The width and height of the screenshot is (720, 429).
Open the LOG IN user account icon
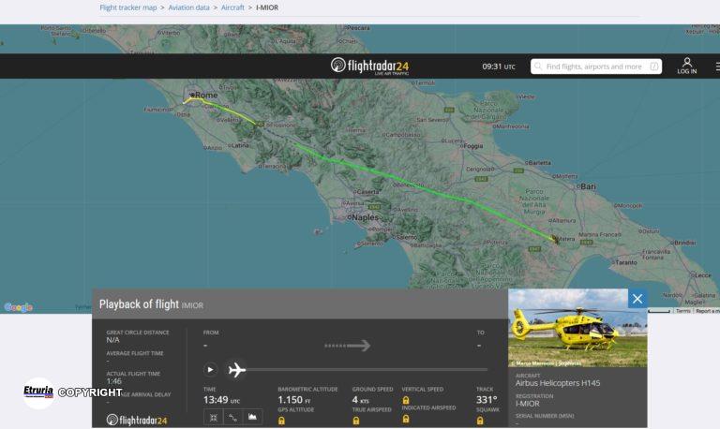point(687,66)
